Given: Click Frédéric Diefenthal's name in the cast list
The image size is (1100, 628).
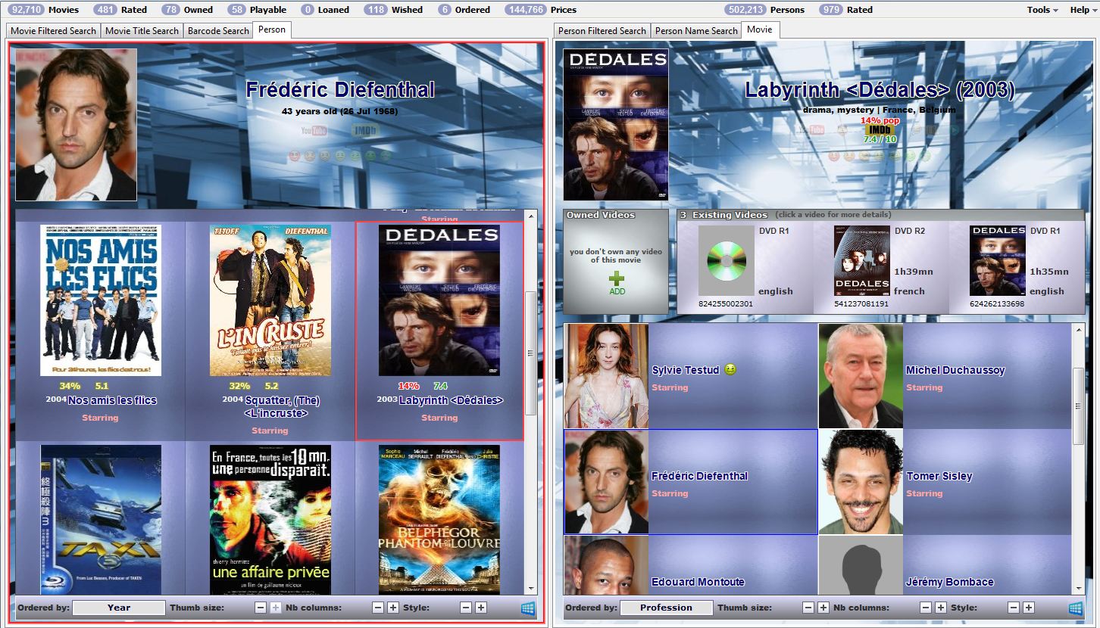Looking at the screenshot, I should coord(699,476).
